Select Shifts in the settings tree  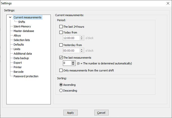click(21, 22)
